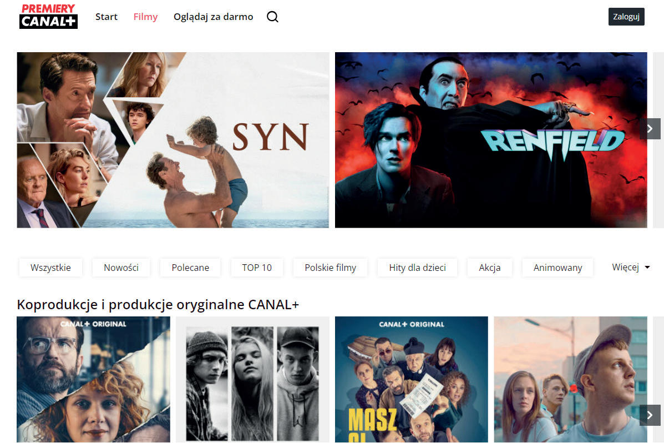This screenshot has height=443, width=664.
Task: Open the Premiery CANAL+ logo home link
Action: (48, 17)
